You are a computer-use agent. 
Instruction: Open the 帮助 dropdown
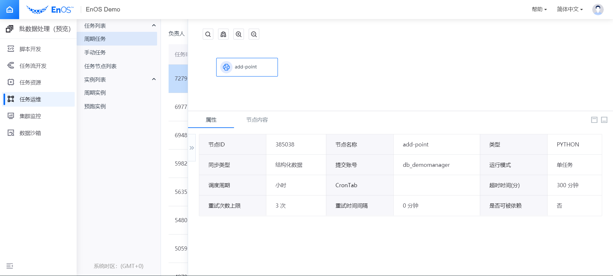coord(539,9)
